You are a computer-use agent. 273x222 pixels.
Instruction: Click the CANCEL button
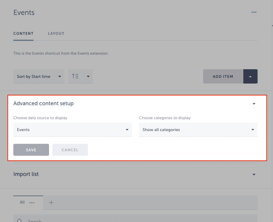[70, 150]
